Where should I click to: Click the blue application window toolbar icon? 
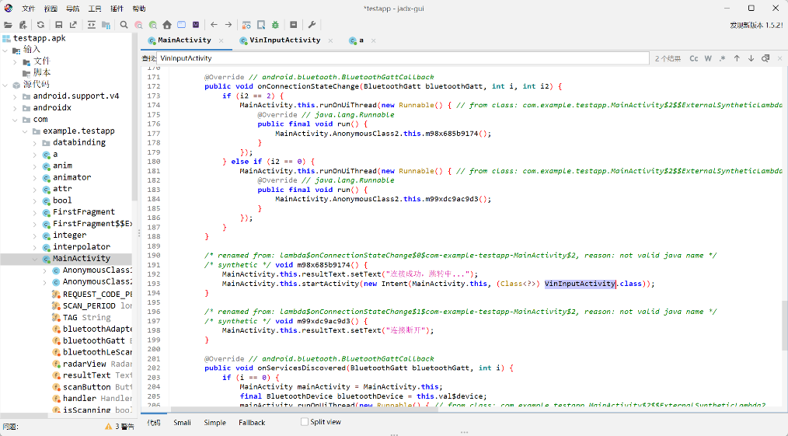pos(181,25)
